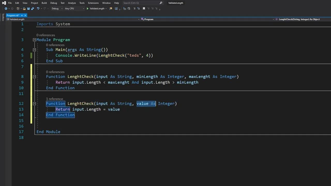This screenshot has height=186, width=331.
Task: Open the Build menu
Action: [44, 3]
